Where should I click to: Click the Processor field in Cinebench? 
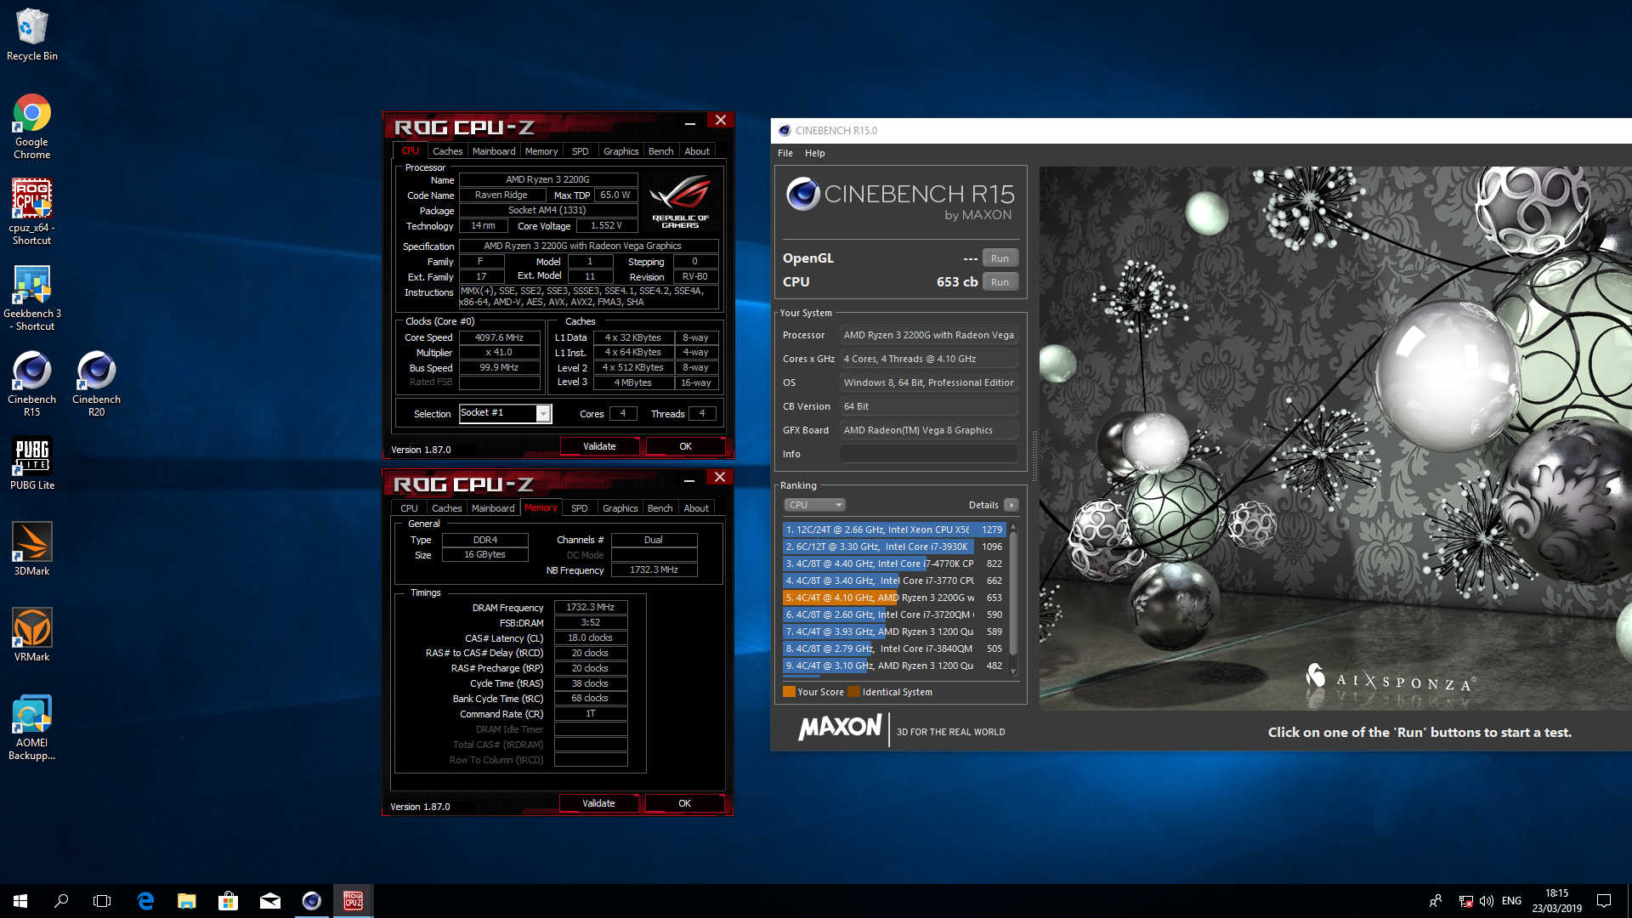point(929,335)
